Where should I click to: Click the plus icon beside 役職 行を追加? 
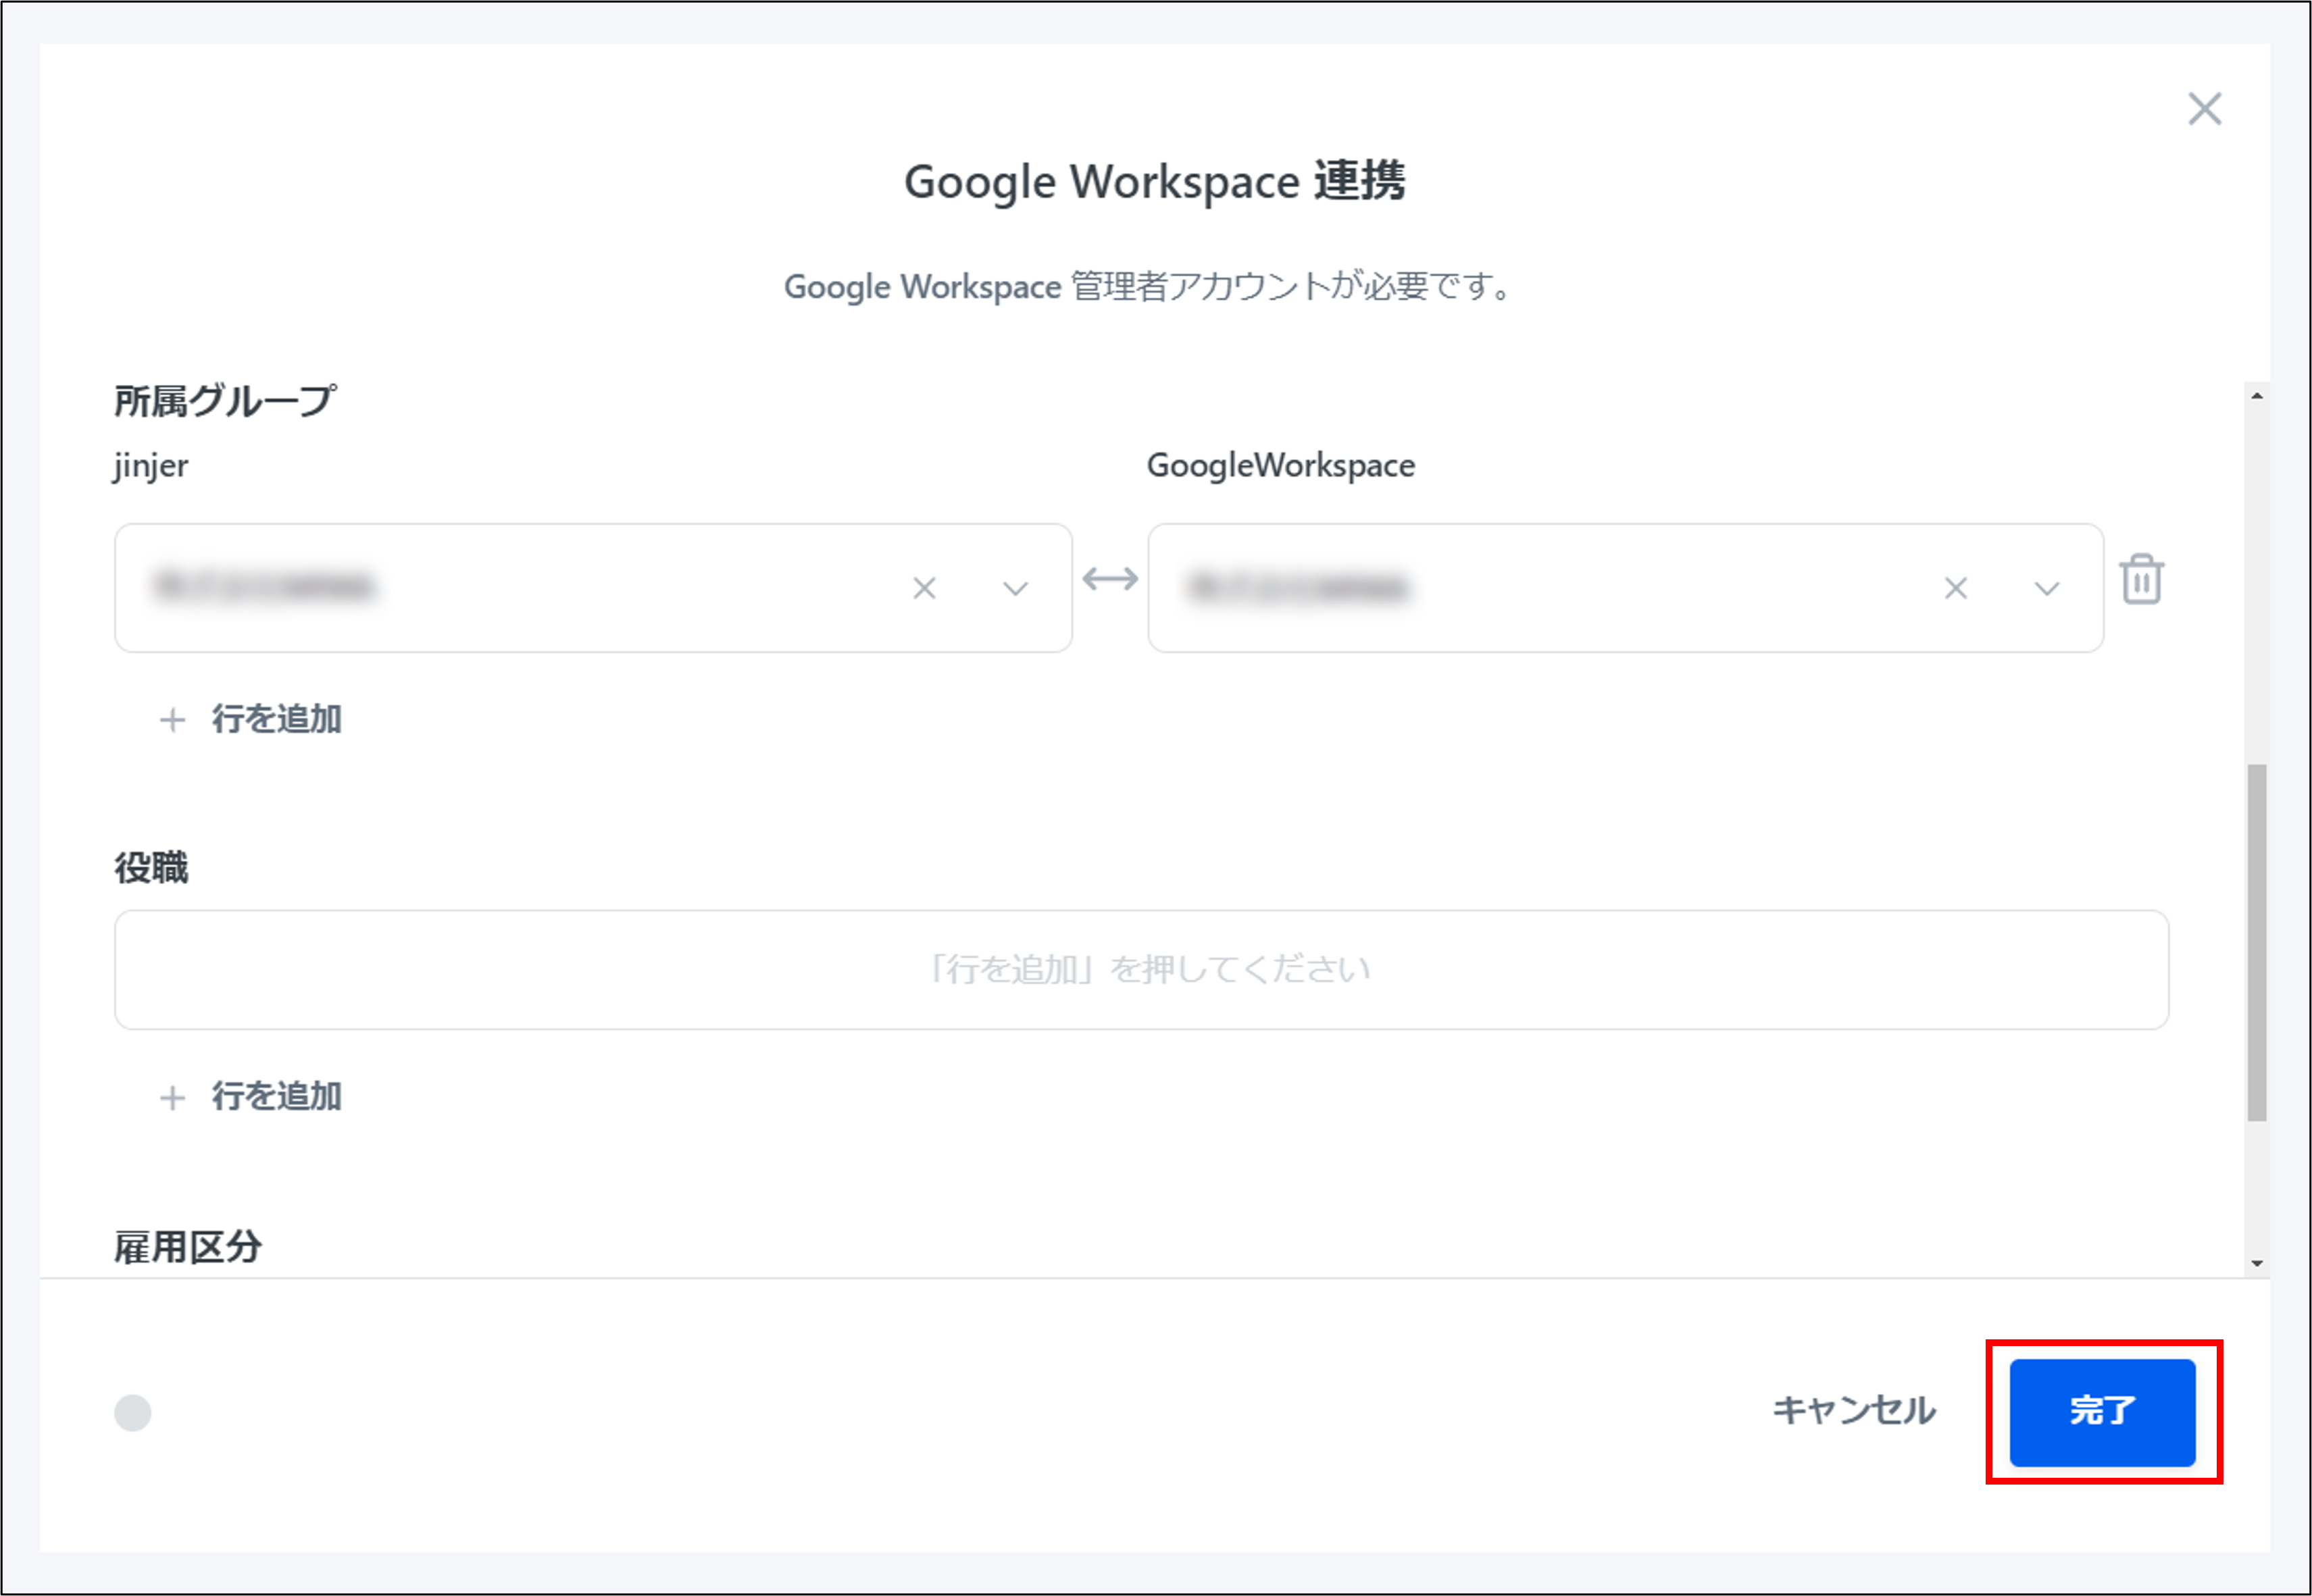click(172, 1097)
